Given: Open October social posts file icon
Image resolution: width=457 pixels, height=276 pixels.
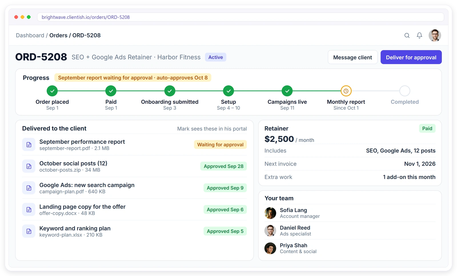Looking at the screenshot, I should click(29, 166).
